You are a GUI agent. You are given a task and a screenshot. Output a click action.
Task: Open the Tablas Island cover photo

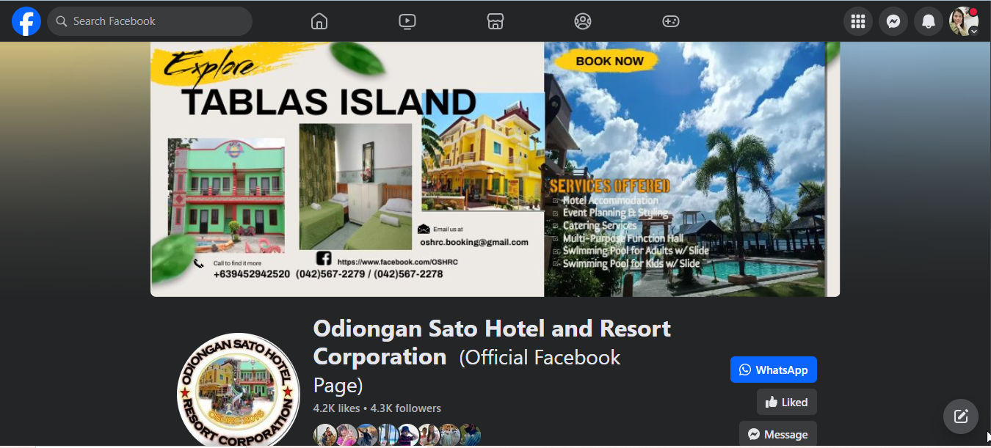(495, 169)
